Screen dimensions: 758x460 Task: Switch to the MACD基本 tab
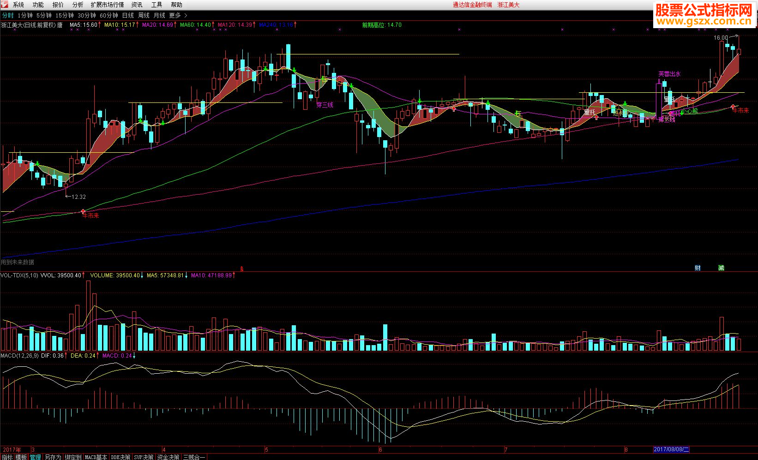tap(96, 457)
